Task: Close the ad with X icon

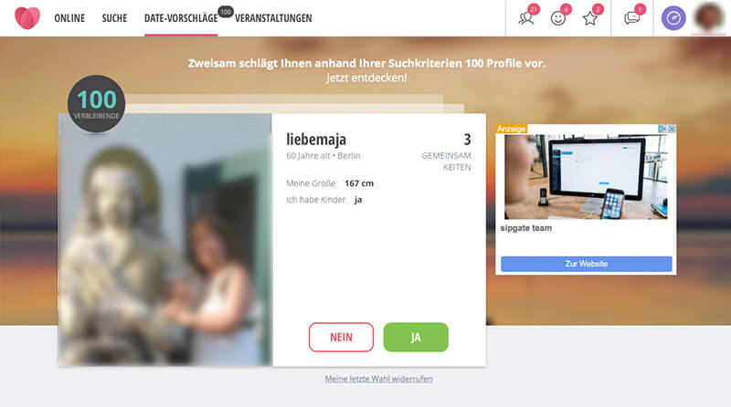Action: (x=672, y=129)
